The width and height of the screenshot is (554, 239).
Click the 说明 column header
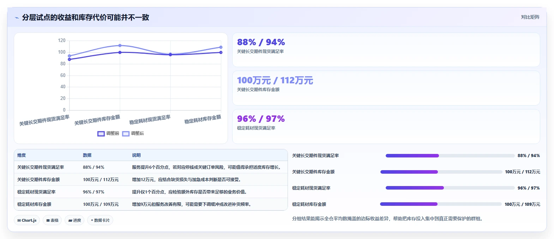click(x=136, y=155)
